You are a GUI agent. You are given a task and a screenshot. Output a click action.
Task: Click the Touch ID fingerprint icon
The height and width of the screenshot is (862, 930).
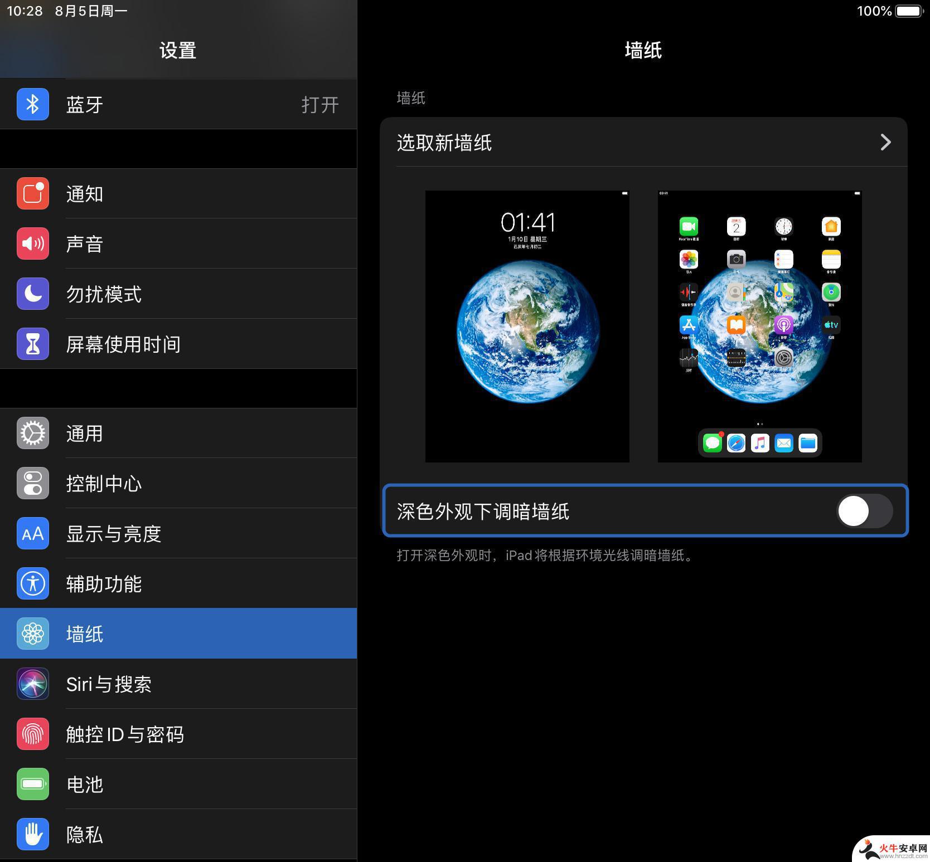(33, 734)
